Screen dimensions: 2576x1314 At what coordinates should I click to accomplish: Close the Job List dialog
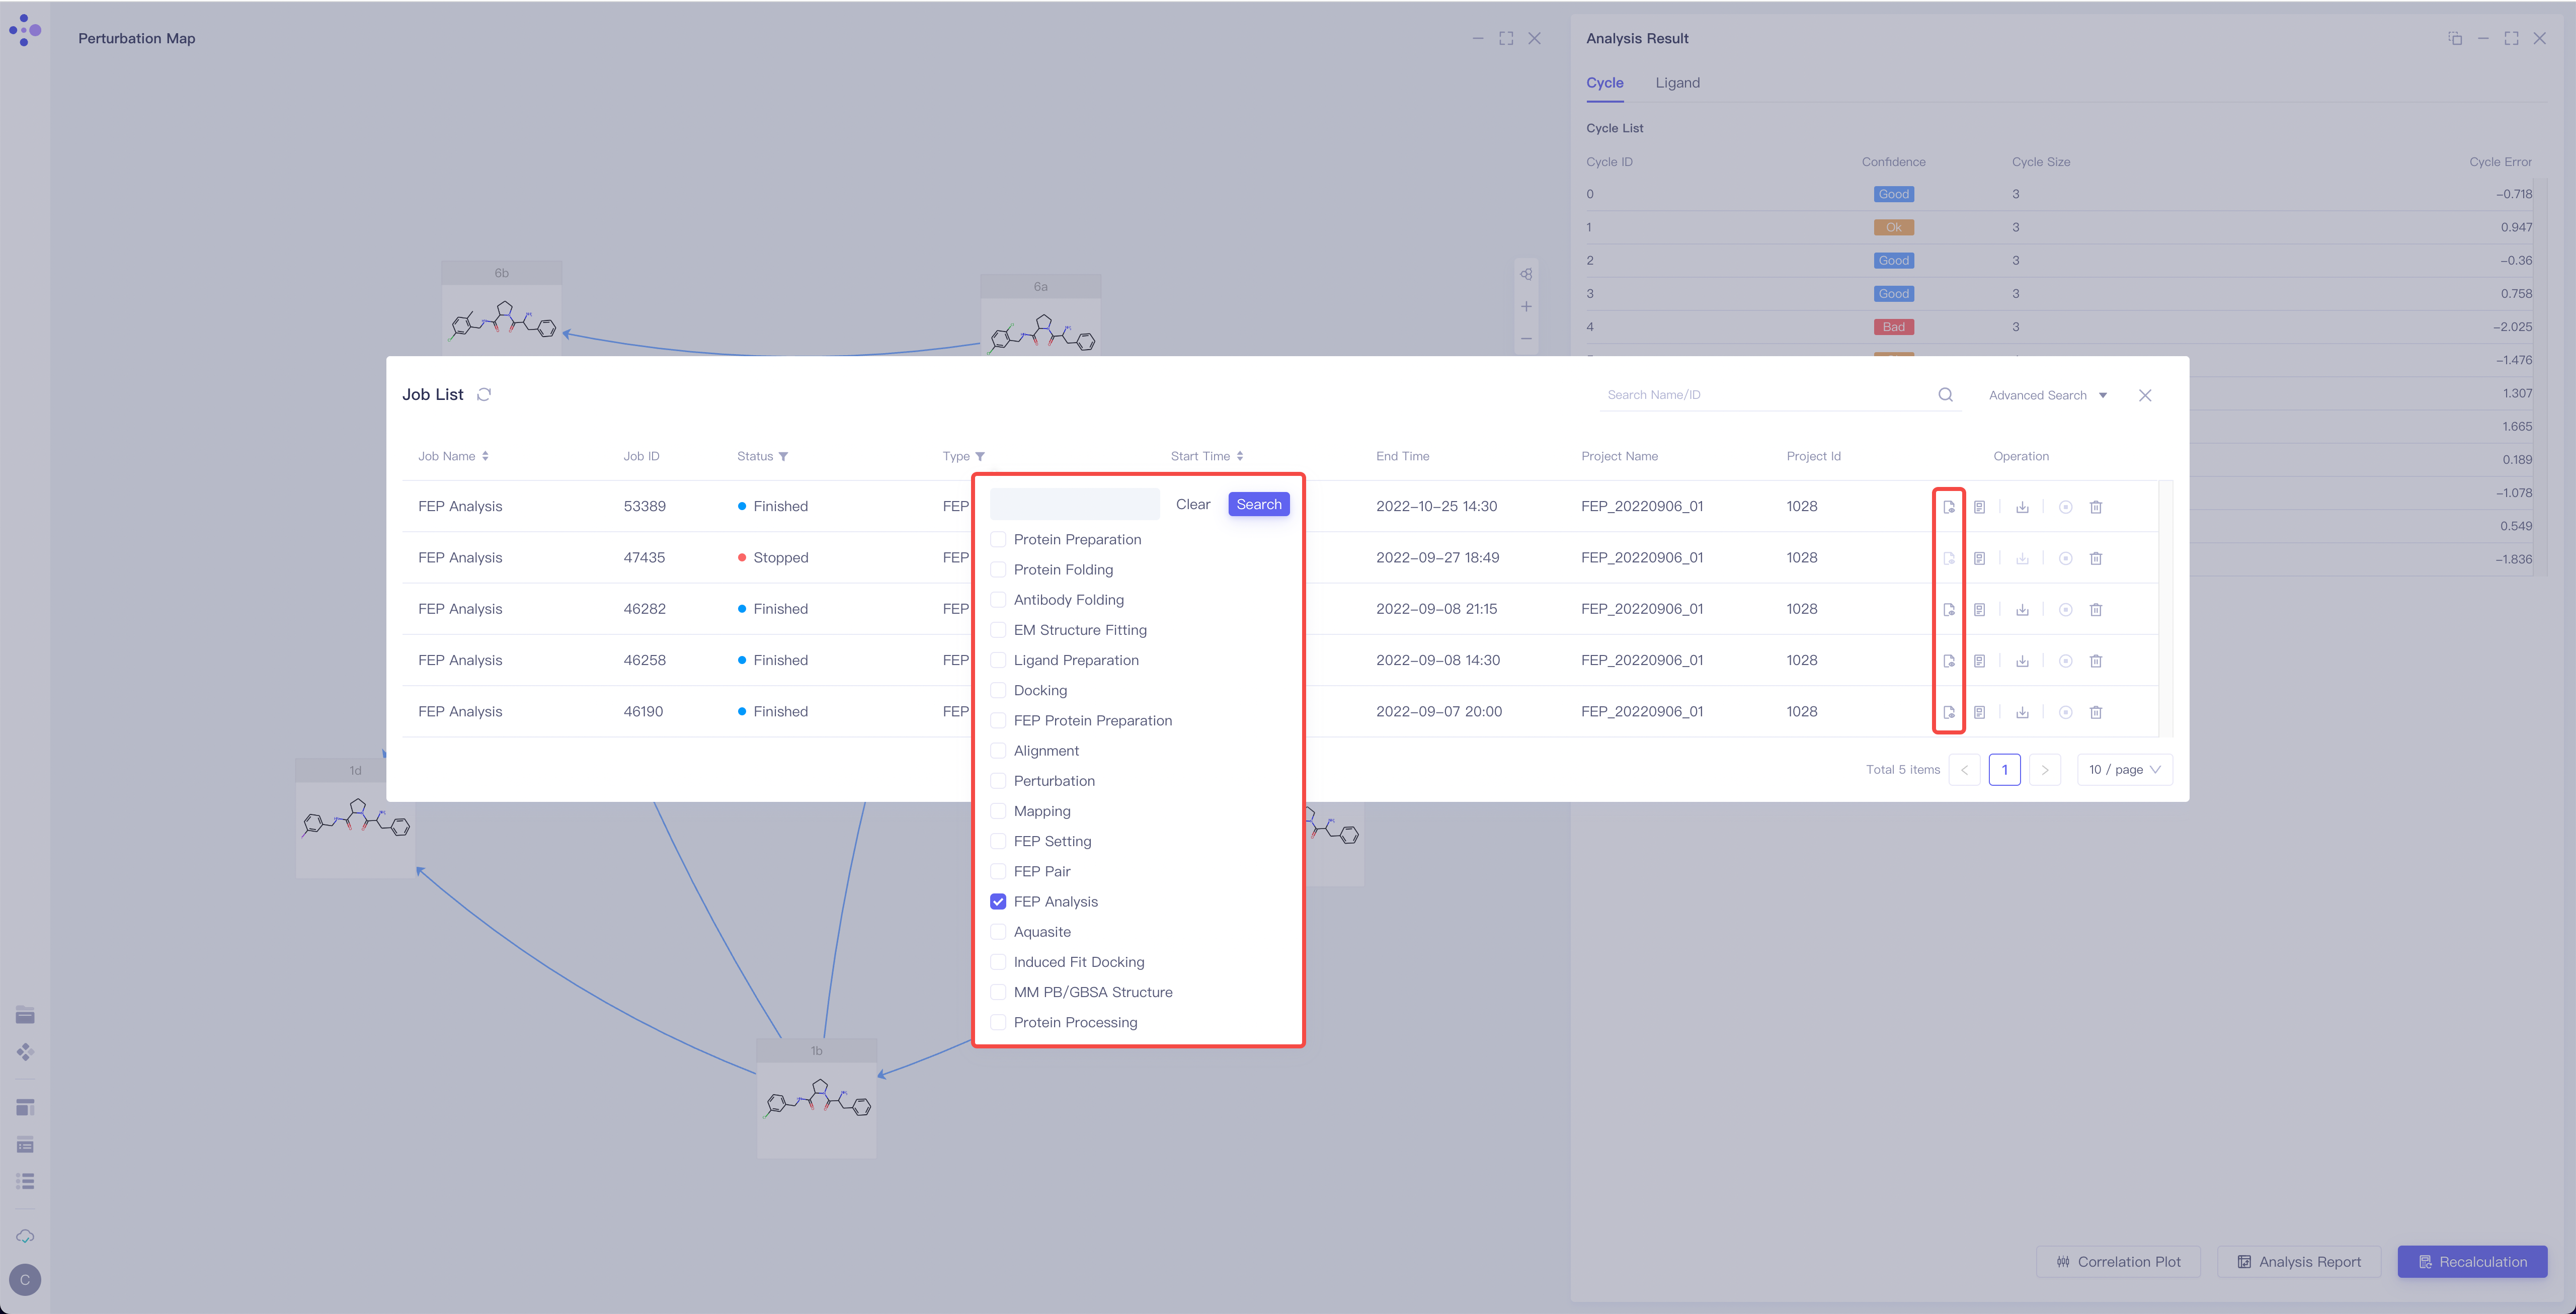pyautogui.click(x=2144, y=395)
